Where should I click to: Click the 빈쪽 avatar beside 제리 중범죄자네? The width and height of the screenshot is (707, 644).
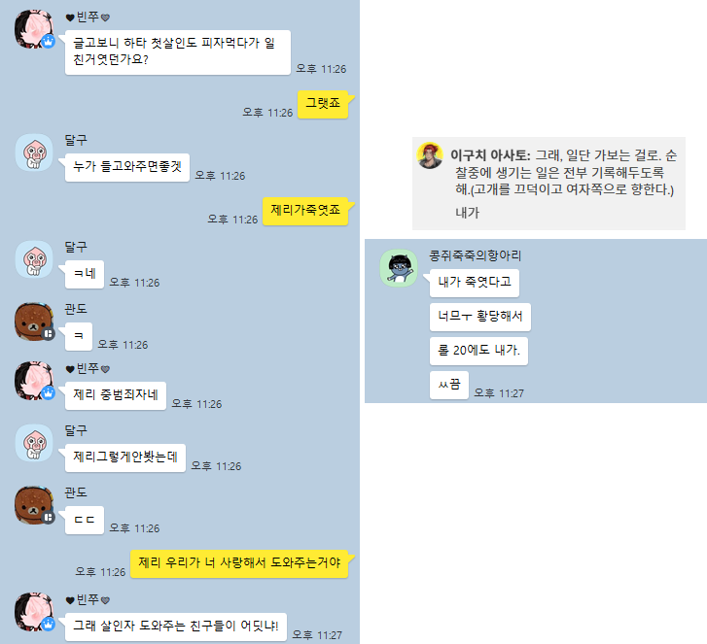[34, 381]
